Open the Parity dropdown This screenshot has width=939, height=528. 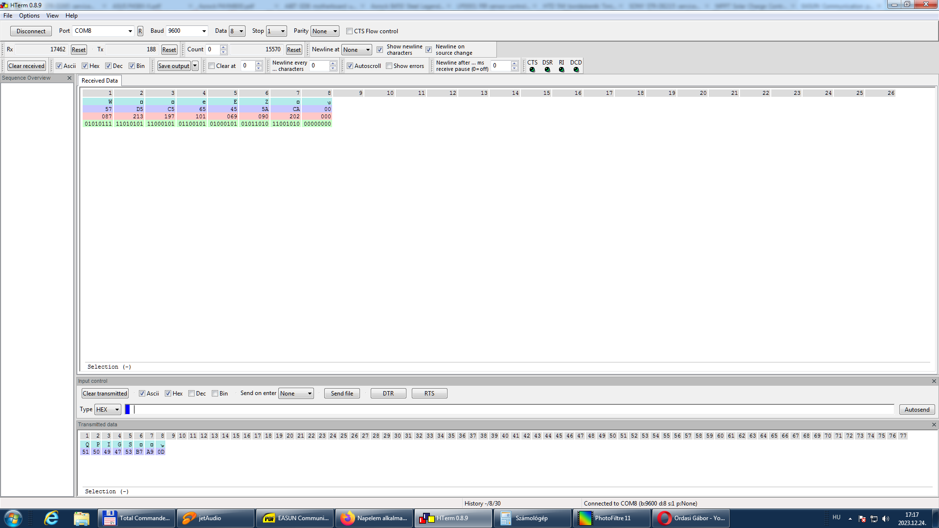[335, 31]
